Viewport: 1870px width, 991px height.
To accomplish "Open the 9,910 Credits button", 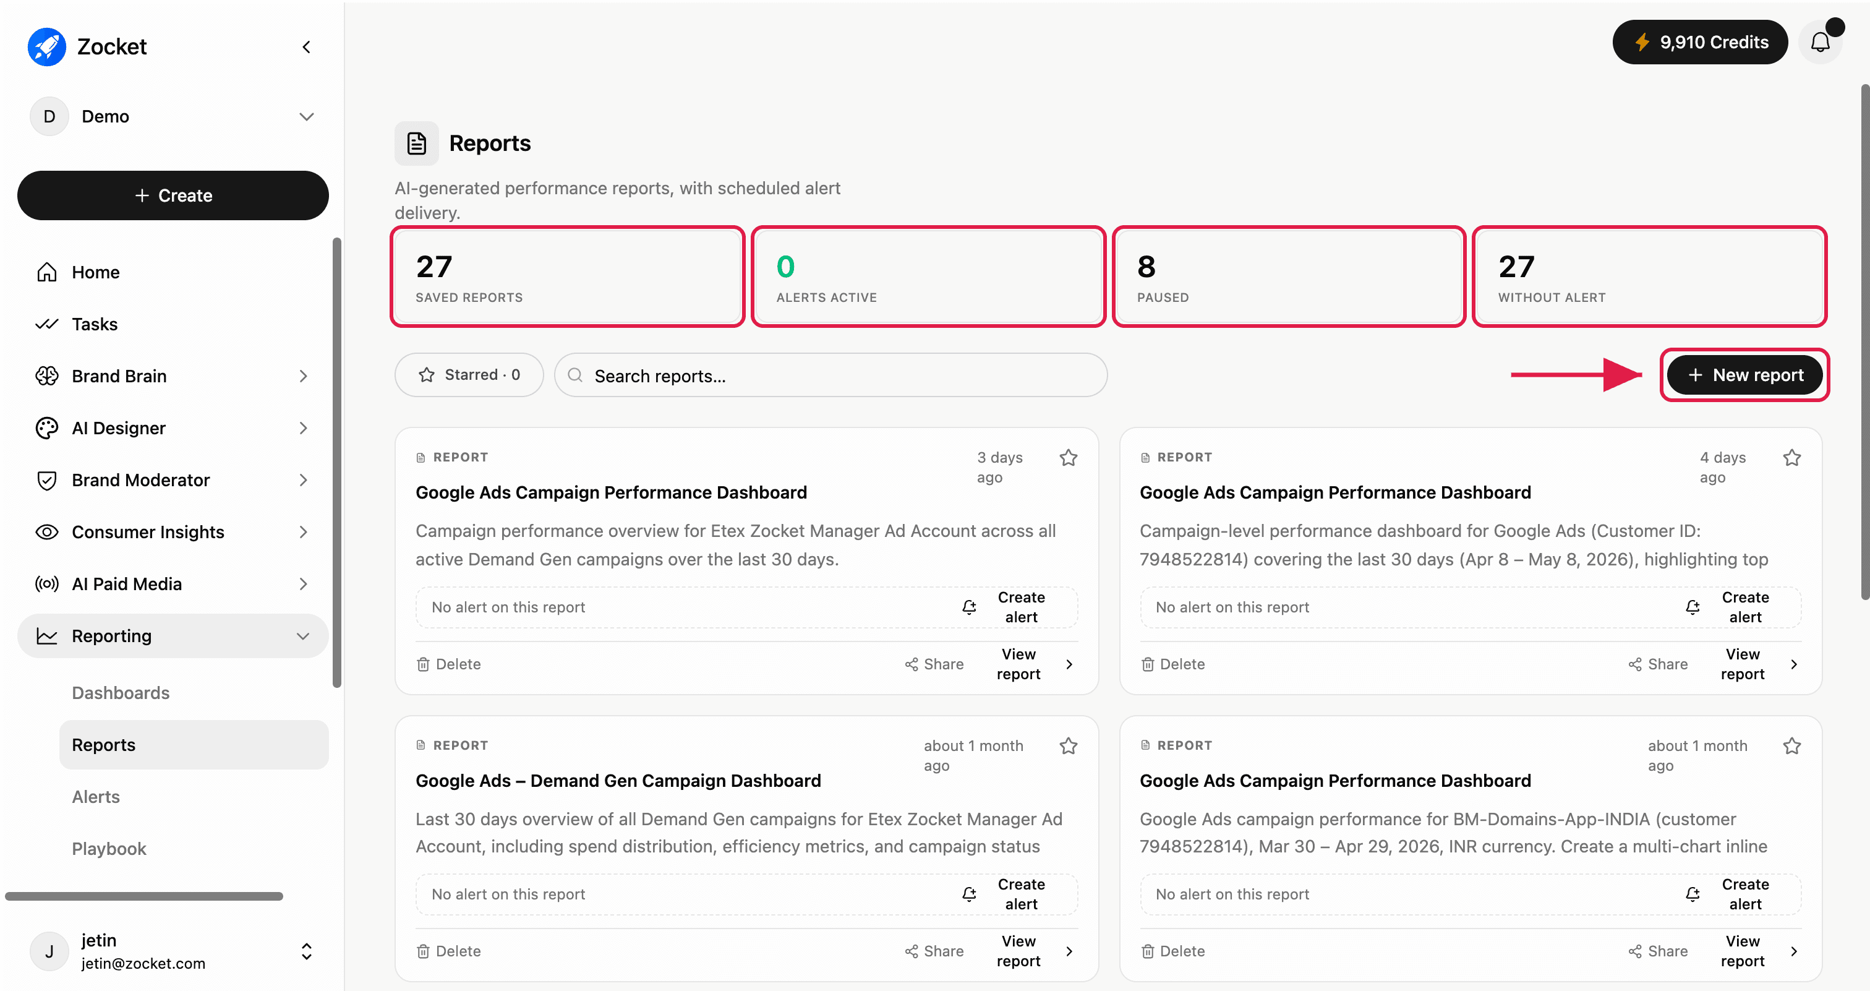I will 1700,42.
